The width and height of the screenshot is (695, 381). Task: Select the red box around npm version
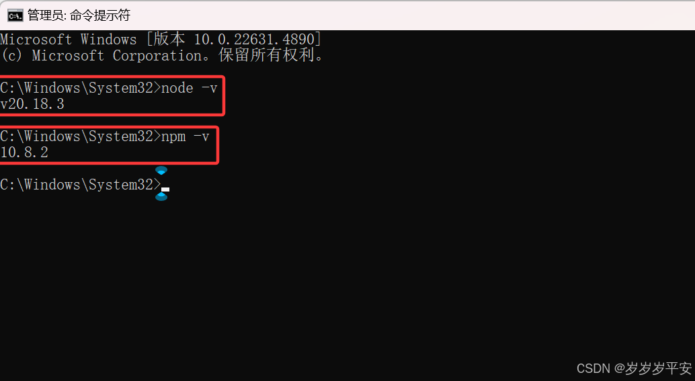pyautogui.click(x=109, y=145)
